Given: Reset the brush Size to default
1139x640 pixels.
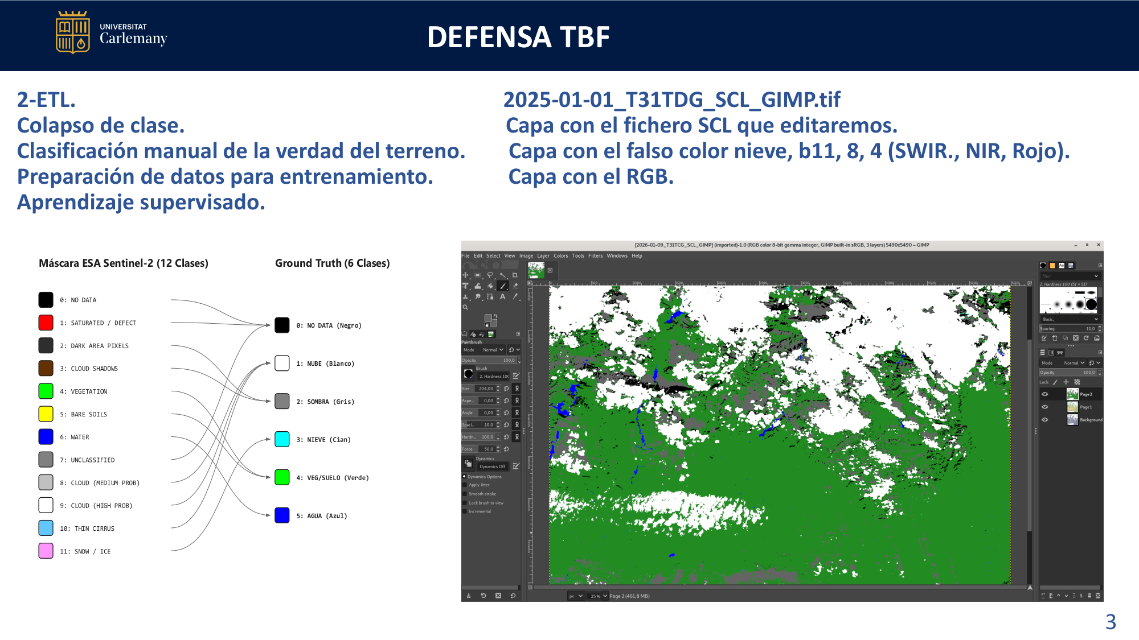Looking at the screenshot, I should 506,389.
